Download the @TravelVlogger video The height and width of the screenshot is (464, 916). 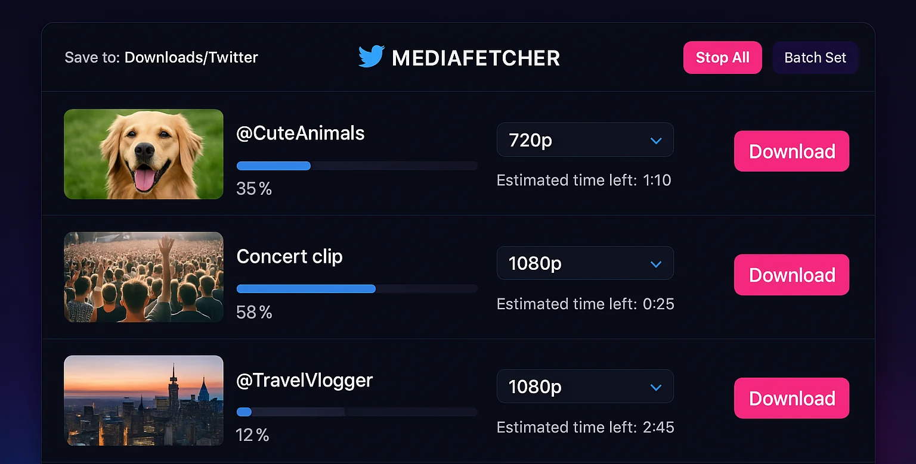coord(791,398)
